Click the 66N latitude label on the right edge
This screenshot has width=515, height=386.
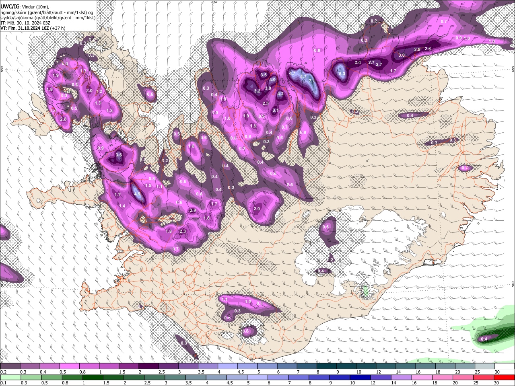pos(513,69)
